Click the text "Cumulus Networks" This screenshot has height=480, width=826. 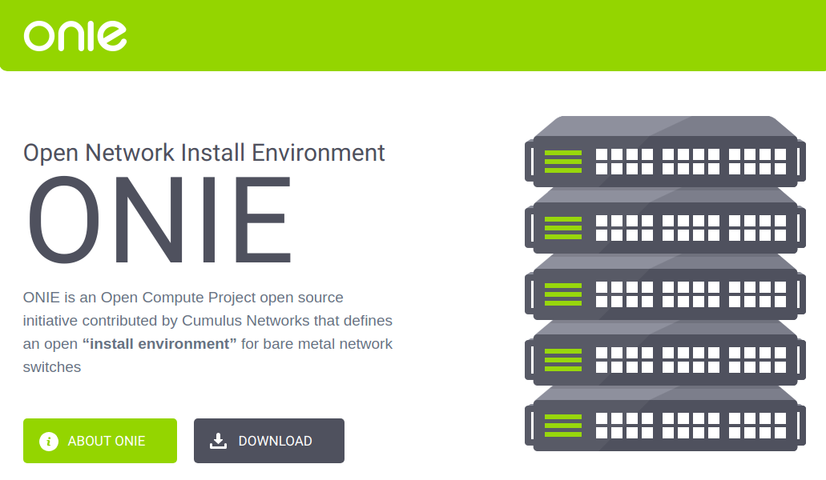point(246,321)
